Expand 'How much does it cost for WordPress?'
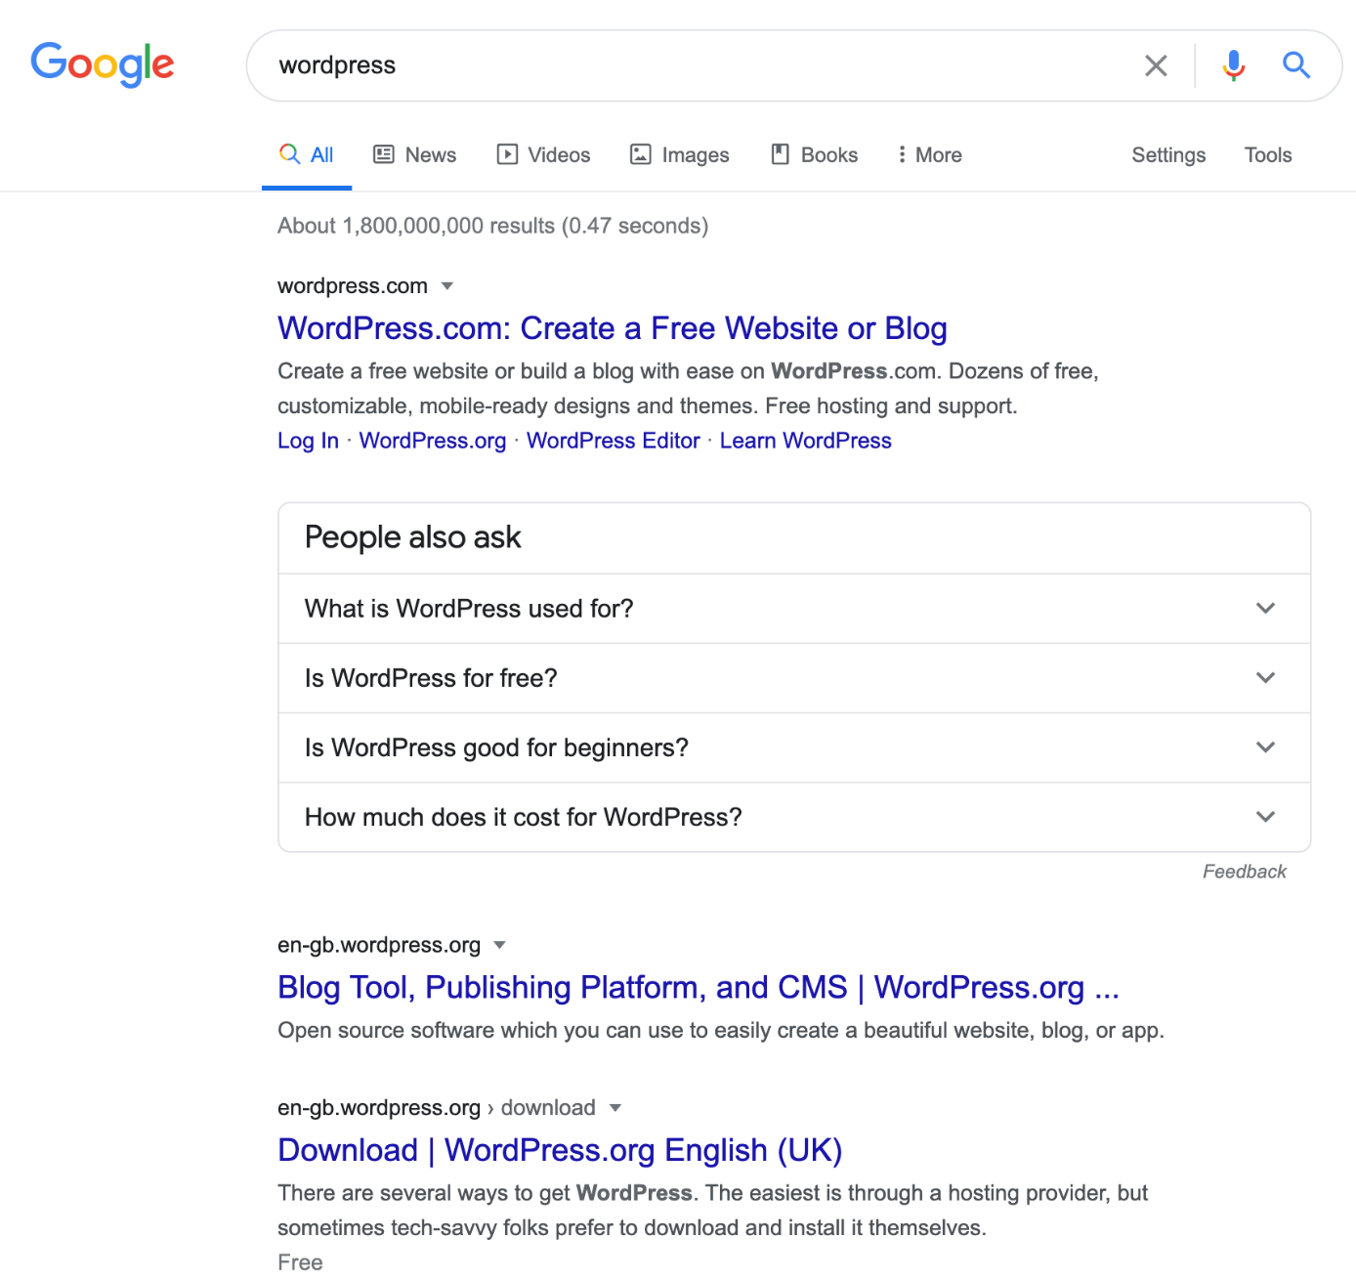Viewport: 1356px width, 1281px height. [x=794, y=817]
